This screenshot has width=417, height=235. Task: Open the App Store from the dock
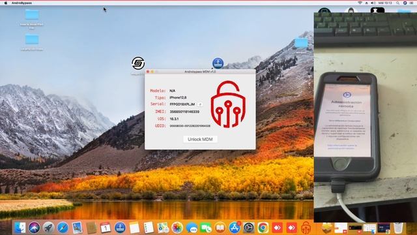coord(235,228)
